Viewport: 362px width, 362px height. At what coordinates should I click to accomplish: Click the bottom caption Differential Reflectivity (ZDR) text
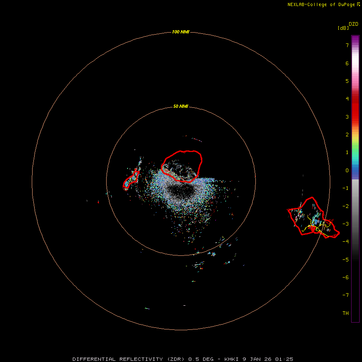pos(128,359)
